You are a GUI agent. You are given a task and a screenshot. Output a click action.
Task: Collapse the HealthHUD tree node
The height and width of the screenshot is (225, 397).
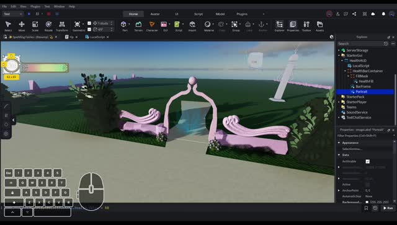tap(342, 61)
